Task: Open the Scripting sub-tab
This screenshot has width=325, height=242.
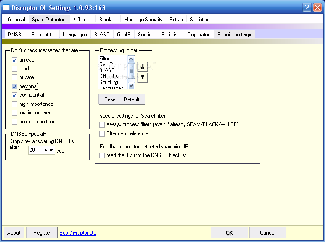Action: (x=171, y=35)
